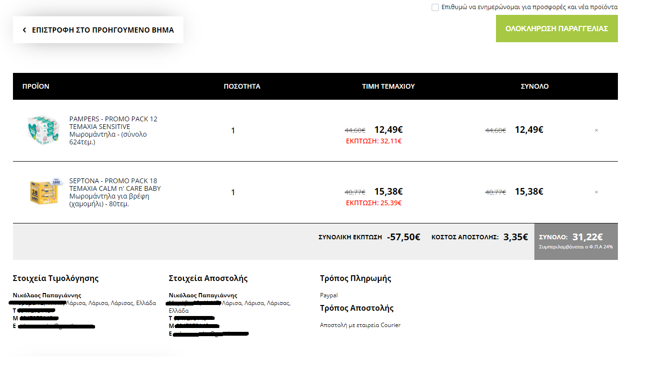This screenshot has height=375, width=652.
Task: Click the PAMPERS row total 12,49€
Action: [529, 129]
